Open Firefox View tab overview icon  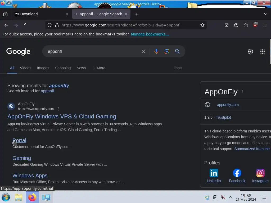tap(5, 14)
